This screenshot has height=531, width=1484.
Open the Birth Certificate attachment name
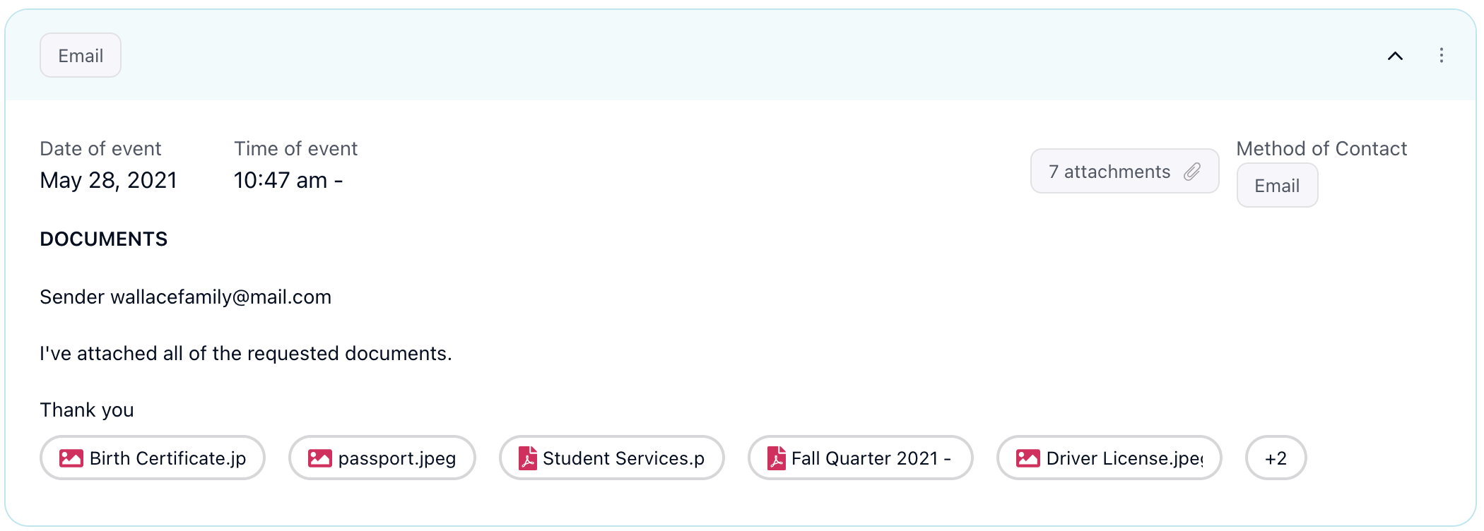(x=168, y=458)
